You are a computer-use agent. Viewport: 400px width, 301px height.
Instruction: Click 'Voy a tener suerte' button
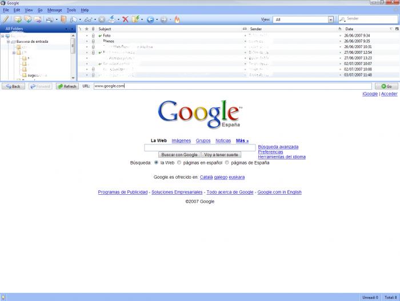click(x=221, y=155)
